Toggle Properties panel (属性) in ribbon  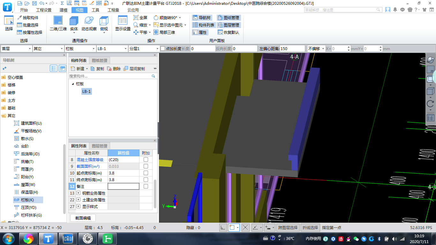[200, 32]
